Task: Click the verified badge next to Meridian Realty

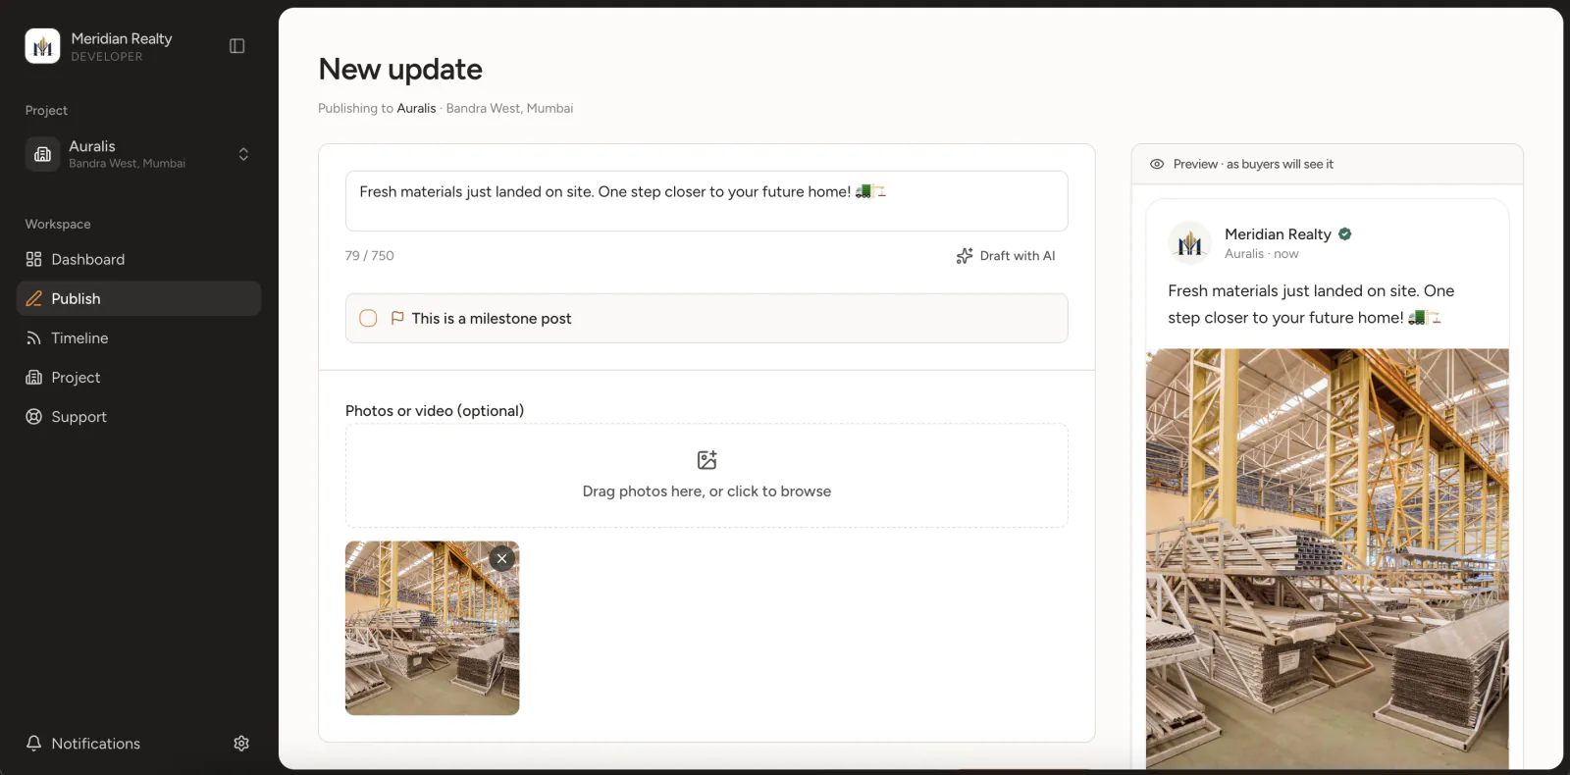Action: click(1345, 233)
